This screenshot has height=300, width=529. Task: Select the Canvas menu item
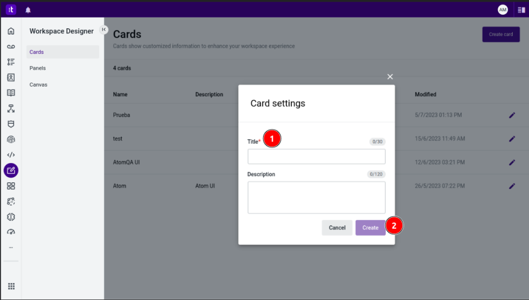38,84
